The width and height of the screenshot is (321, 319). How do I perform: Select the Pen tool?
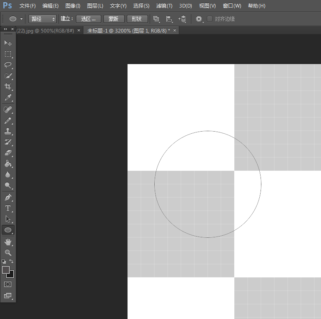tap(8, 197)
